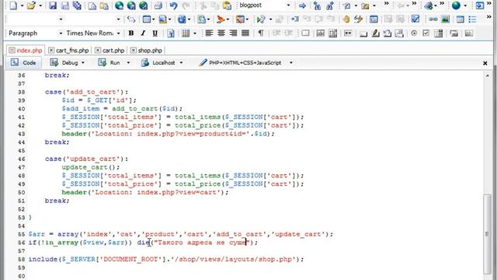Screen dimensions: 497x280
Task: Click the 'update_cart();' line of code
Action: tap(91, 167)
